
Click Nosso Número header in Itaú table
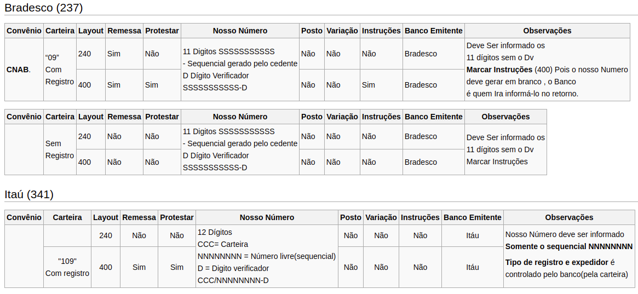[x=267, y=217]
